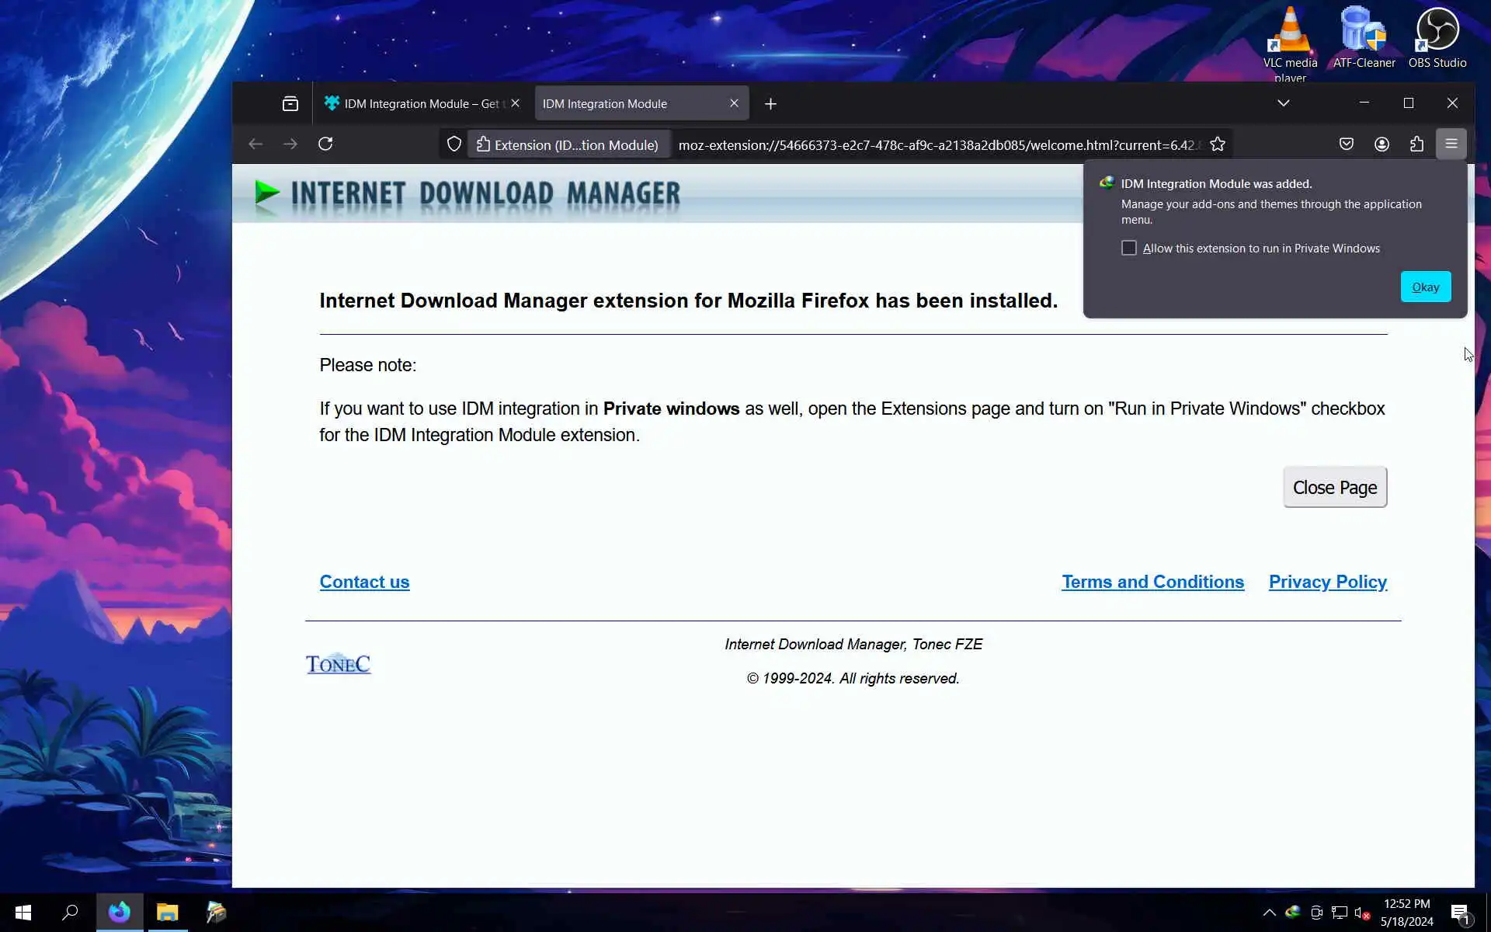This screenshot has width=1491, height=932.
Task: Switch to IDM Integration Module – Get tab
Action: pyautogui.click(x=415, y=104)
